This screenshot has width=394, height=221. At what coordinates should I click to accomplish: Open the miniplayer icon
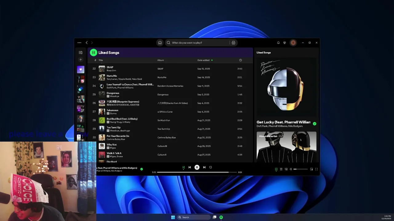pyautogui.click(x=312, y=169)
